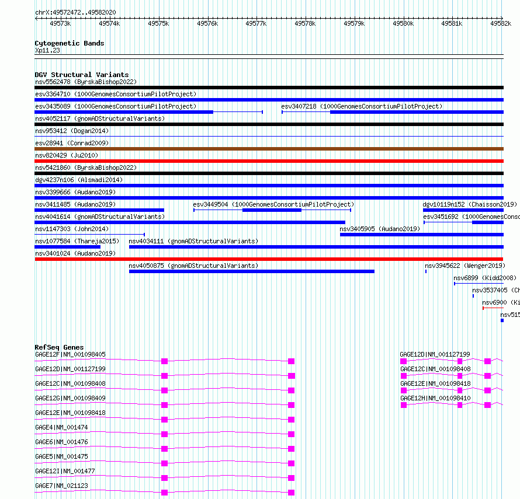Select the nsv5421860 ByrskaBishop2022 label
This screenshot has height=499, width=520.
(86, 168)
